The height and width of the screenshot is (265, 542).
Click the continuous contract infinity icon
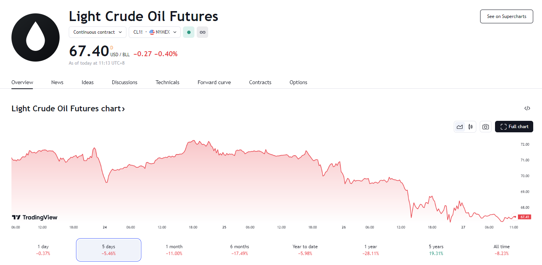202,32
